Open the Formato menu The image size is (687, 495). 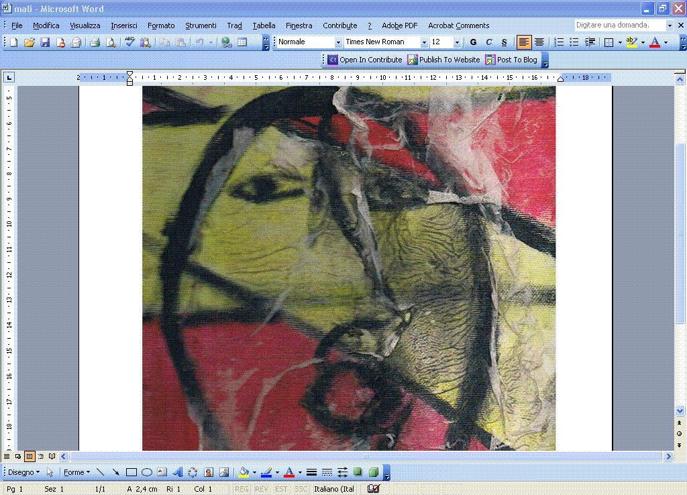click(161, 25)
